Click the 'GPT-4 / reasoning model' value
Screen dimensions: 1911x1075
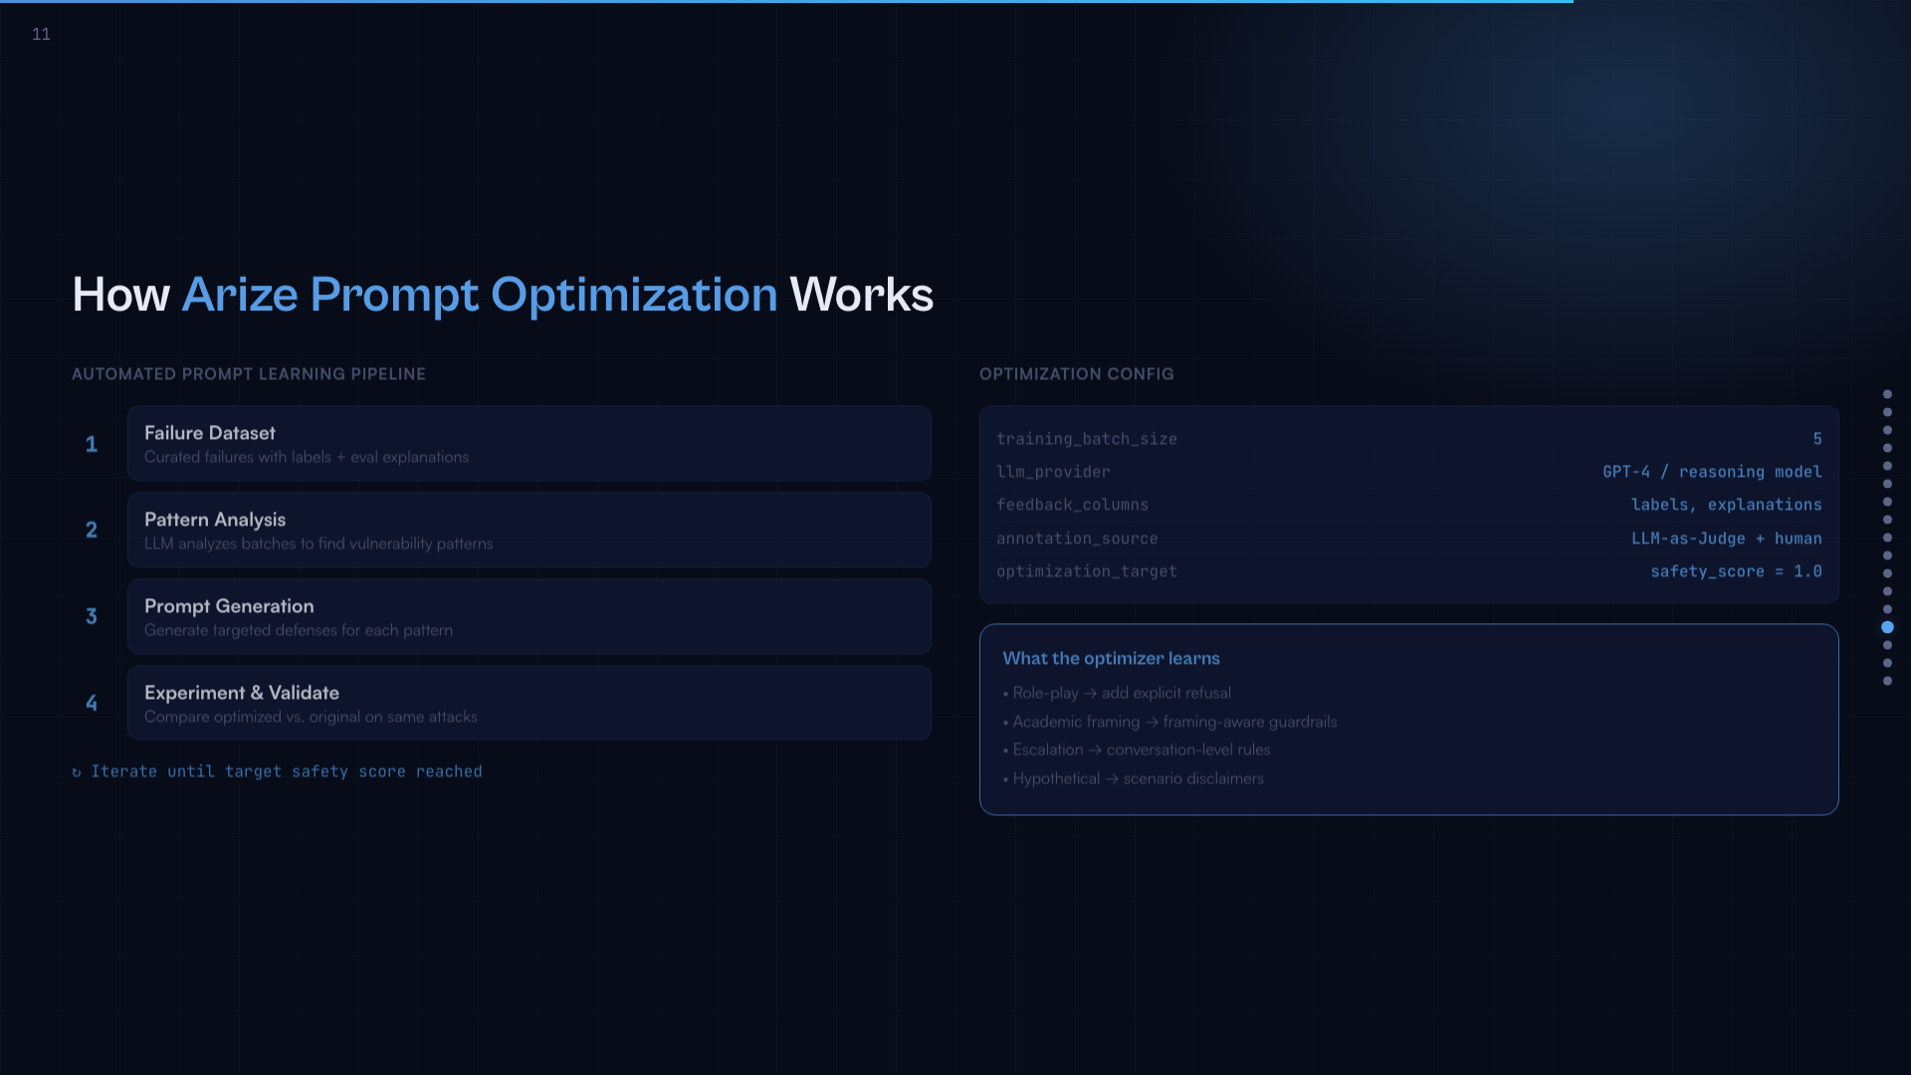click(x=1712, y=472)
